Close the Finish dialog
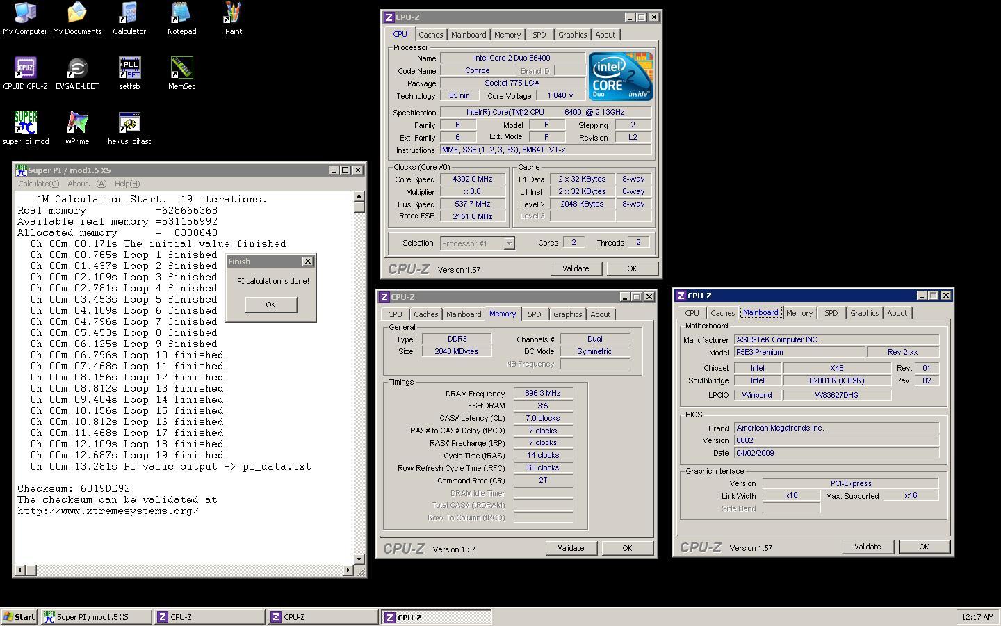 [x=307, y=262]
